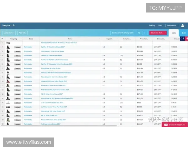Click the undo arrow button

coord(139,33)
